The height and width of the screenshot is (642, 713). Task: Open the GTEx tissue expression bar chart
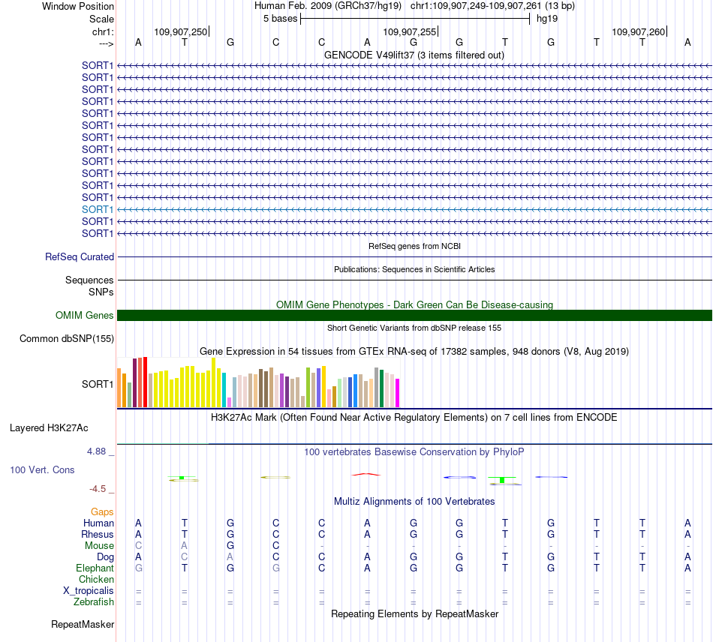(x=258, y=382)
